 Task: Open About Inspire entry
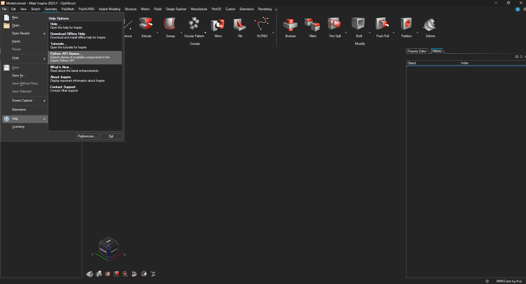tap(85, 79)
